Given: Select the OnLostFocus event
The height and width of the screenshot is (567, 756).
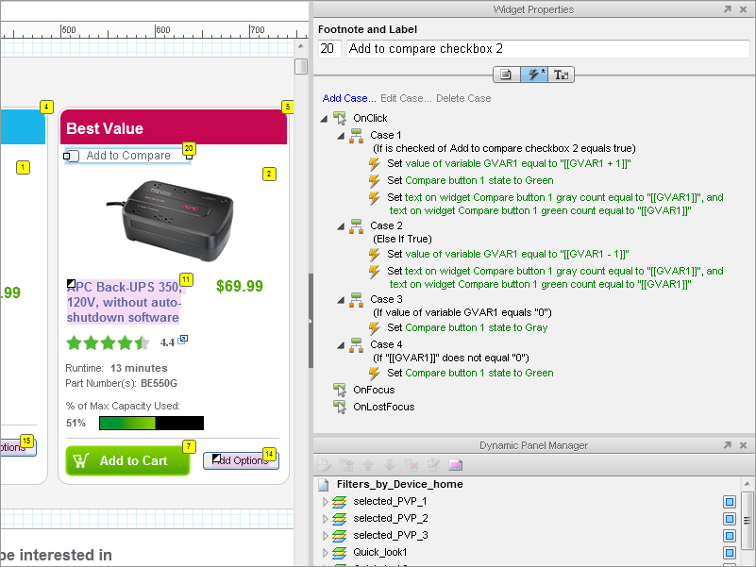Looking at the screenshot, I should point(383,407).
